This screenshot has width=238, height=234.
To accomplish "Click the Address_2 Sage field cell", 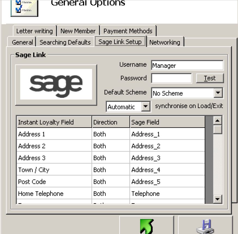I will point(167,146).
